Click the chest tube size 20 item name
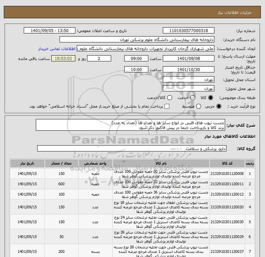 161,174
